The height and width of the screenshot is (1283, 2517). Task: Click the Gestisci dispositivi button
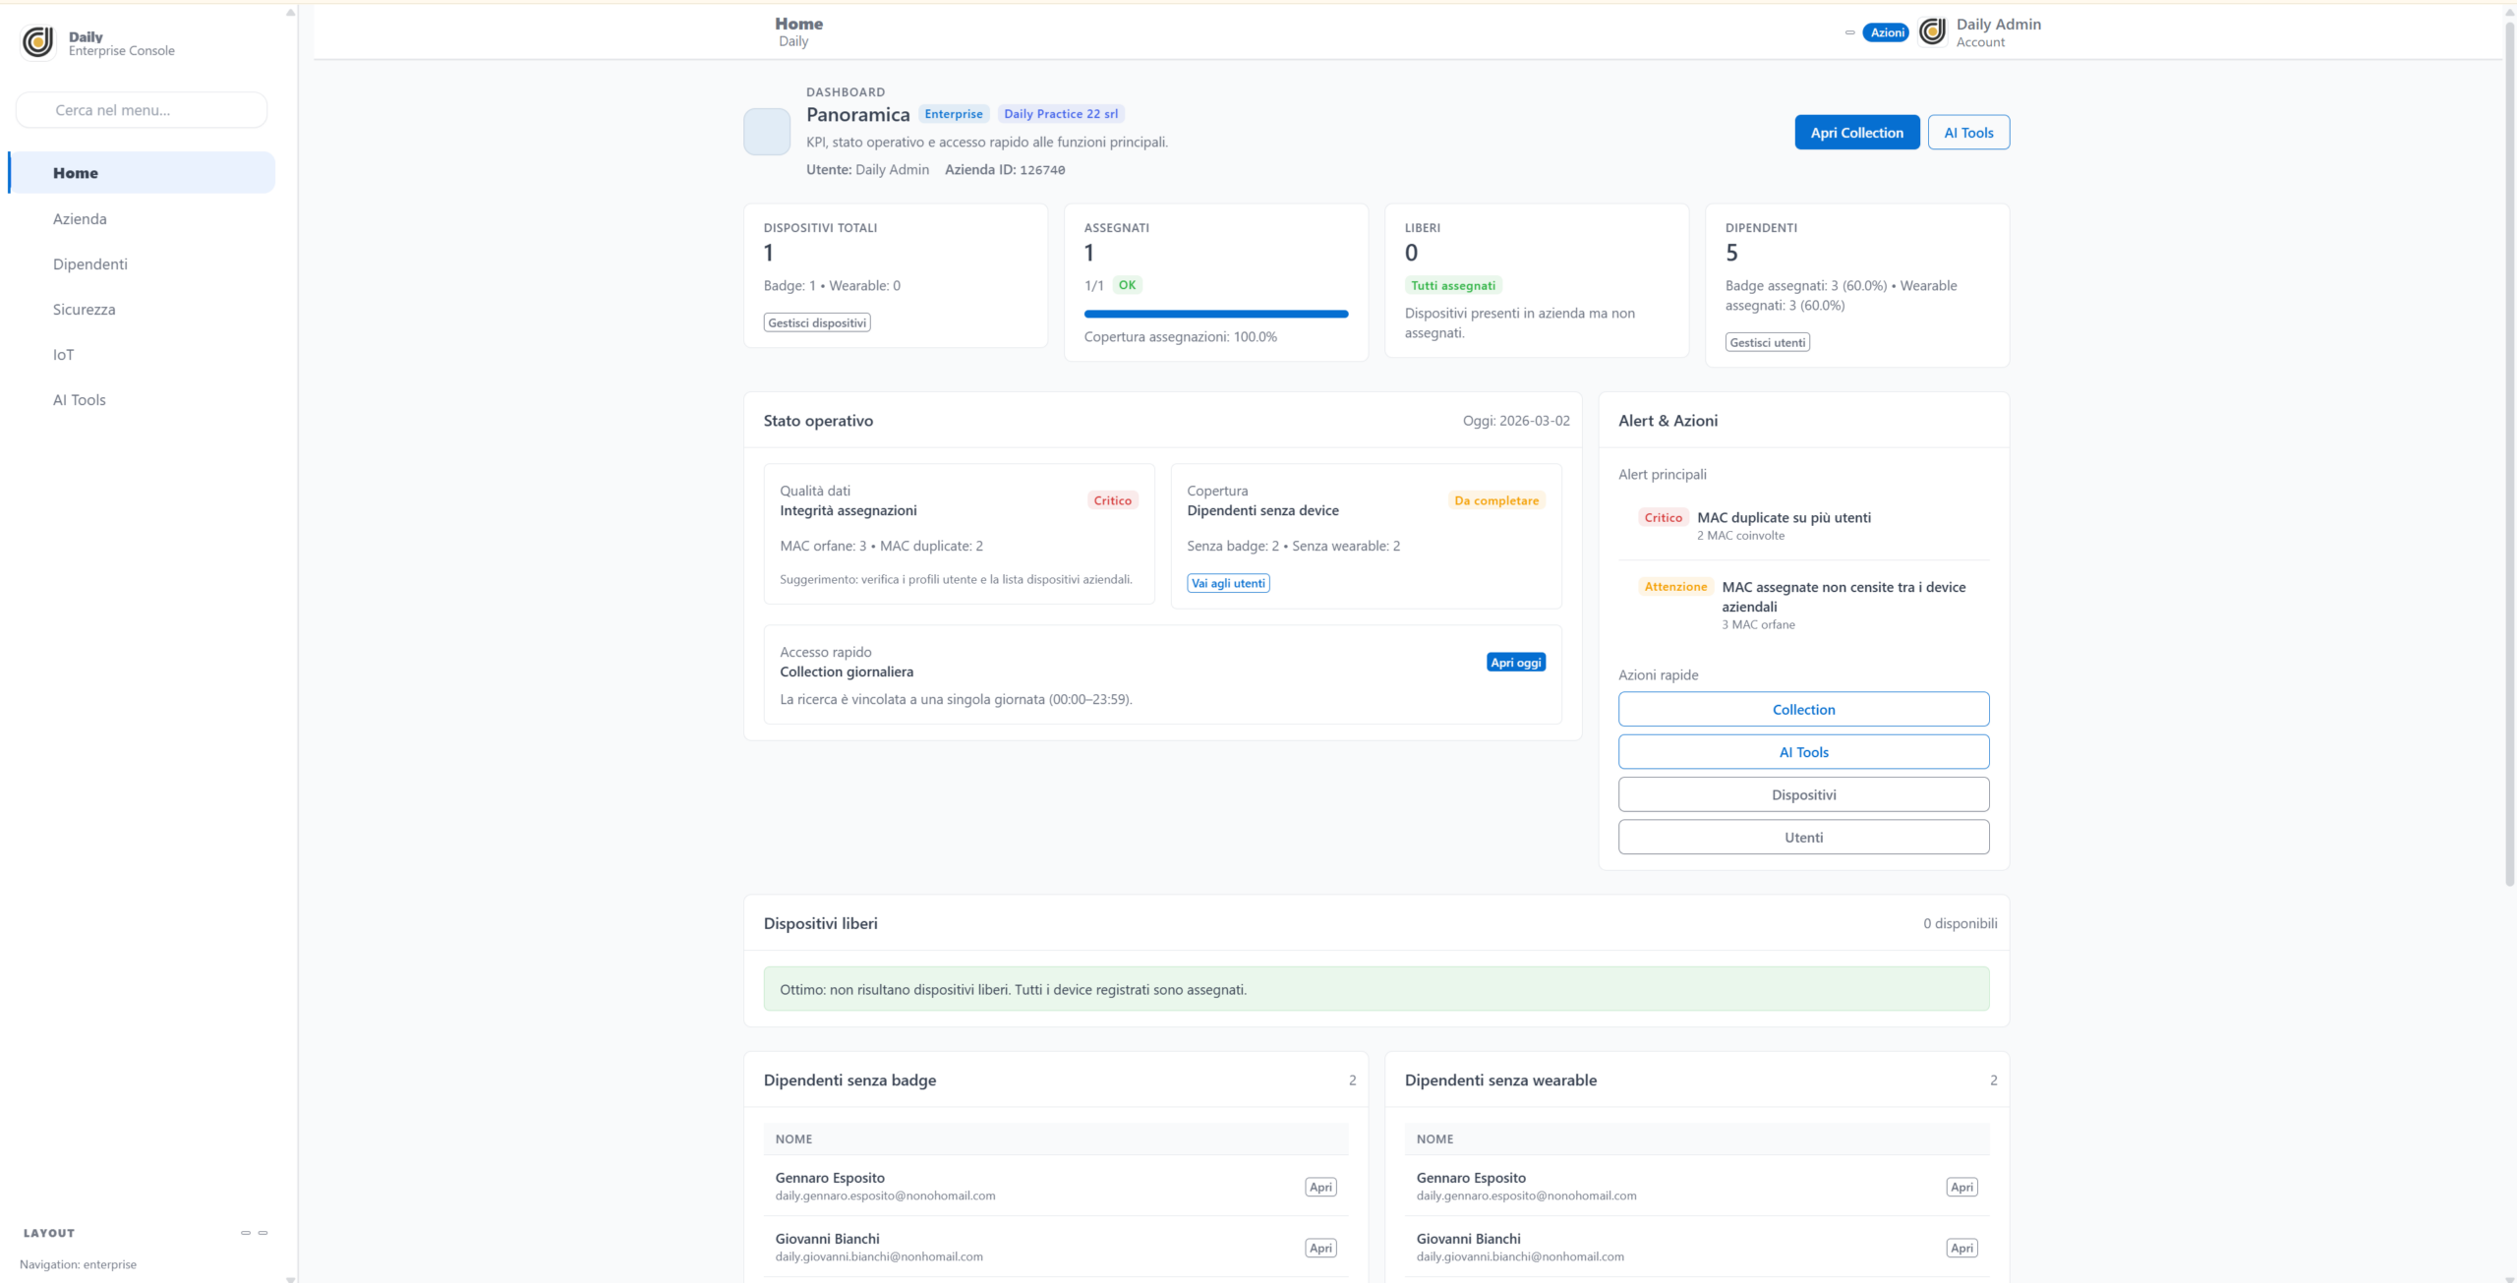click(x=817, y=322)
